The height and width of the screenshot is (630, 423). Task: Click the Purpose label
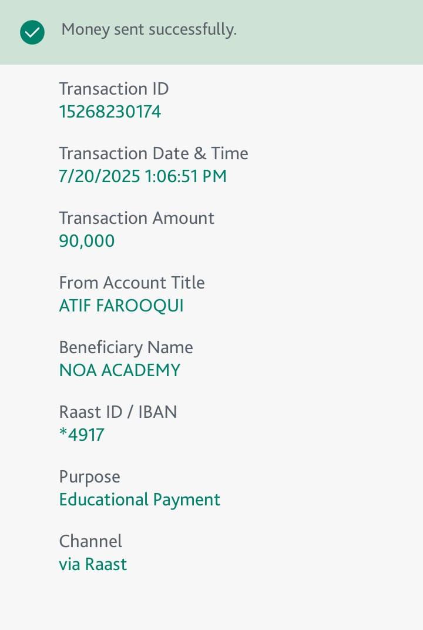pyautogui.click(x=89, y=477)
